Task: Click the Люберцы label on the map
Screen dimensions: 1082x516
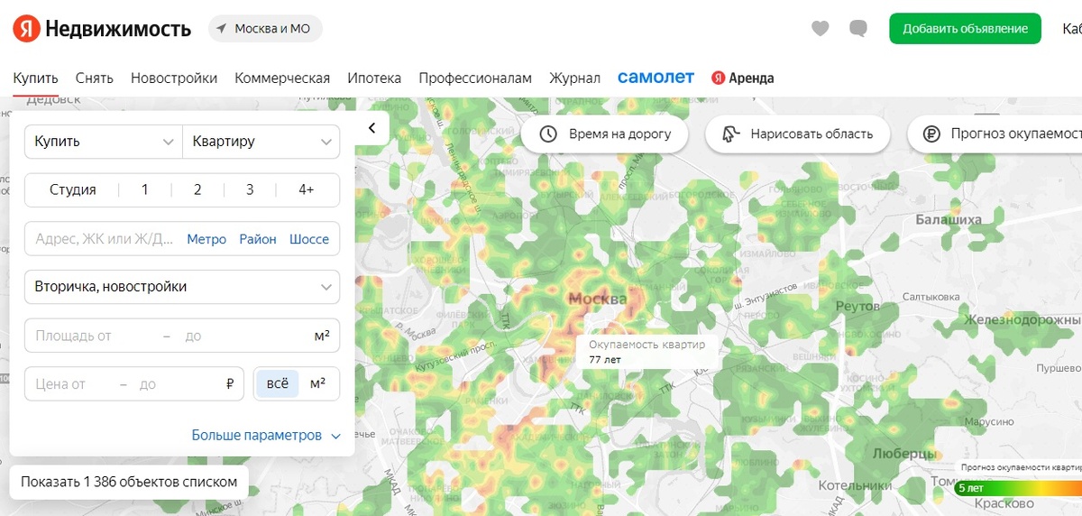Action: click(x=904, y=453)
